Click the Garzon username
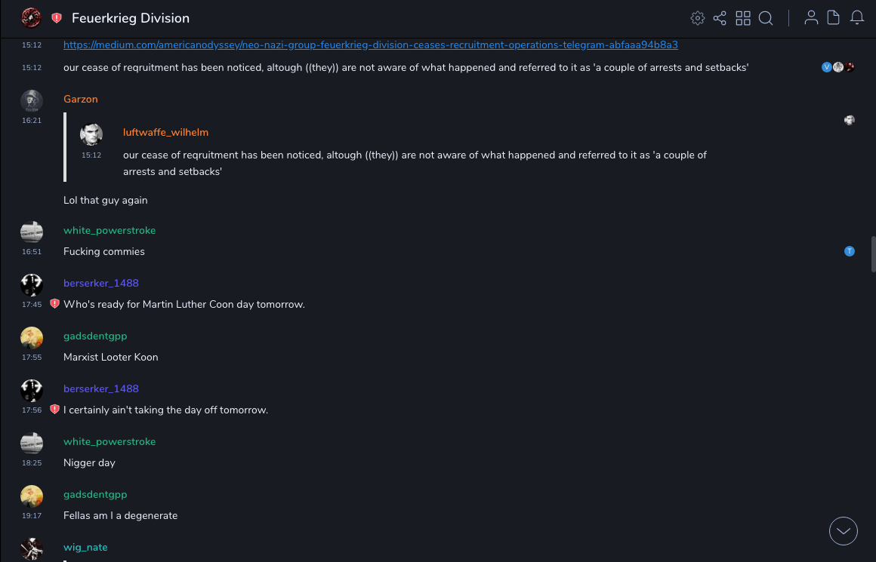This screenshot has height=562, width=876. [x=81, y=100]
